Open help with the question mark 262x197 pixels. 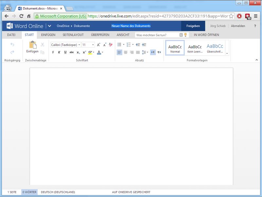(255, 26)
